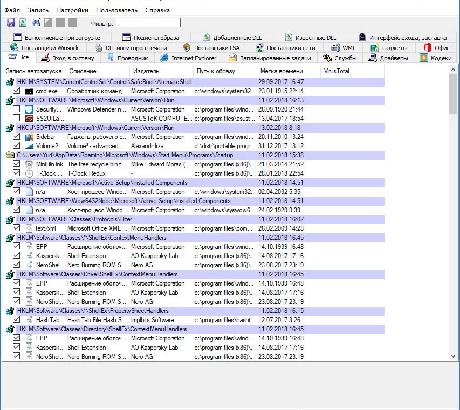This screenshot has height=410, width=460.
Task: Select the Поставщики сети tab
Action: 285,48
